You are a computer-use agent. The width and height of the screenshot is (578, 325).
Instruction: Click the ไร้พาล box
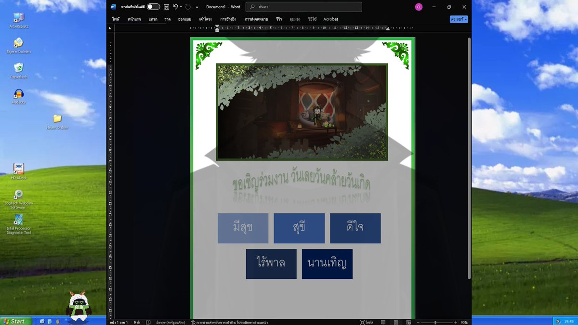pos(271,264)
